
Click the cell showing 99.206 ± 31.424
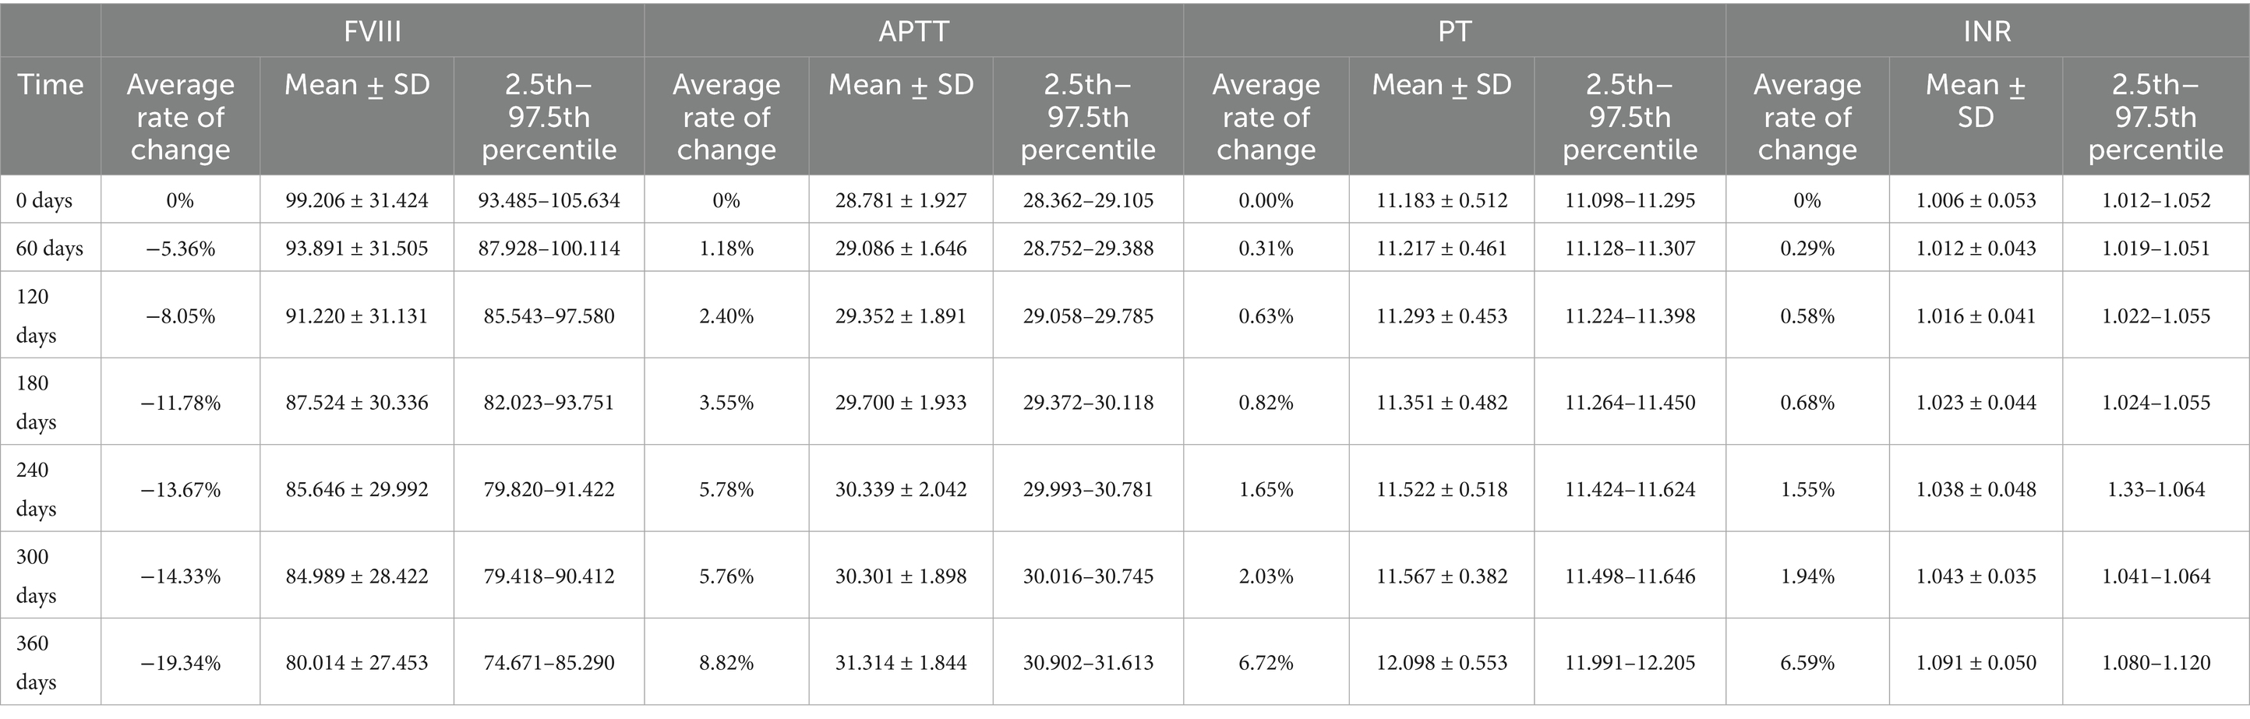356,201
